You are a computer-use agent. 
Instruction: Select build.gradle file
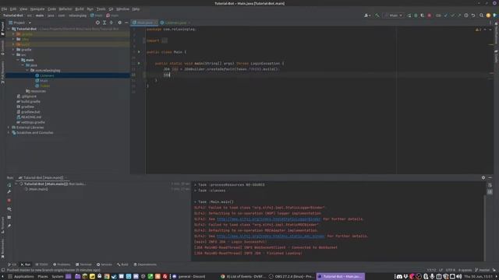point(28,102)
